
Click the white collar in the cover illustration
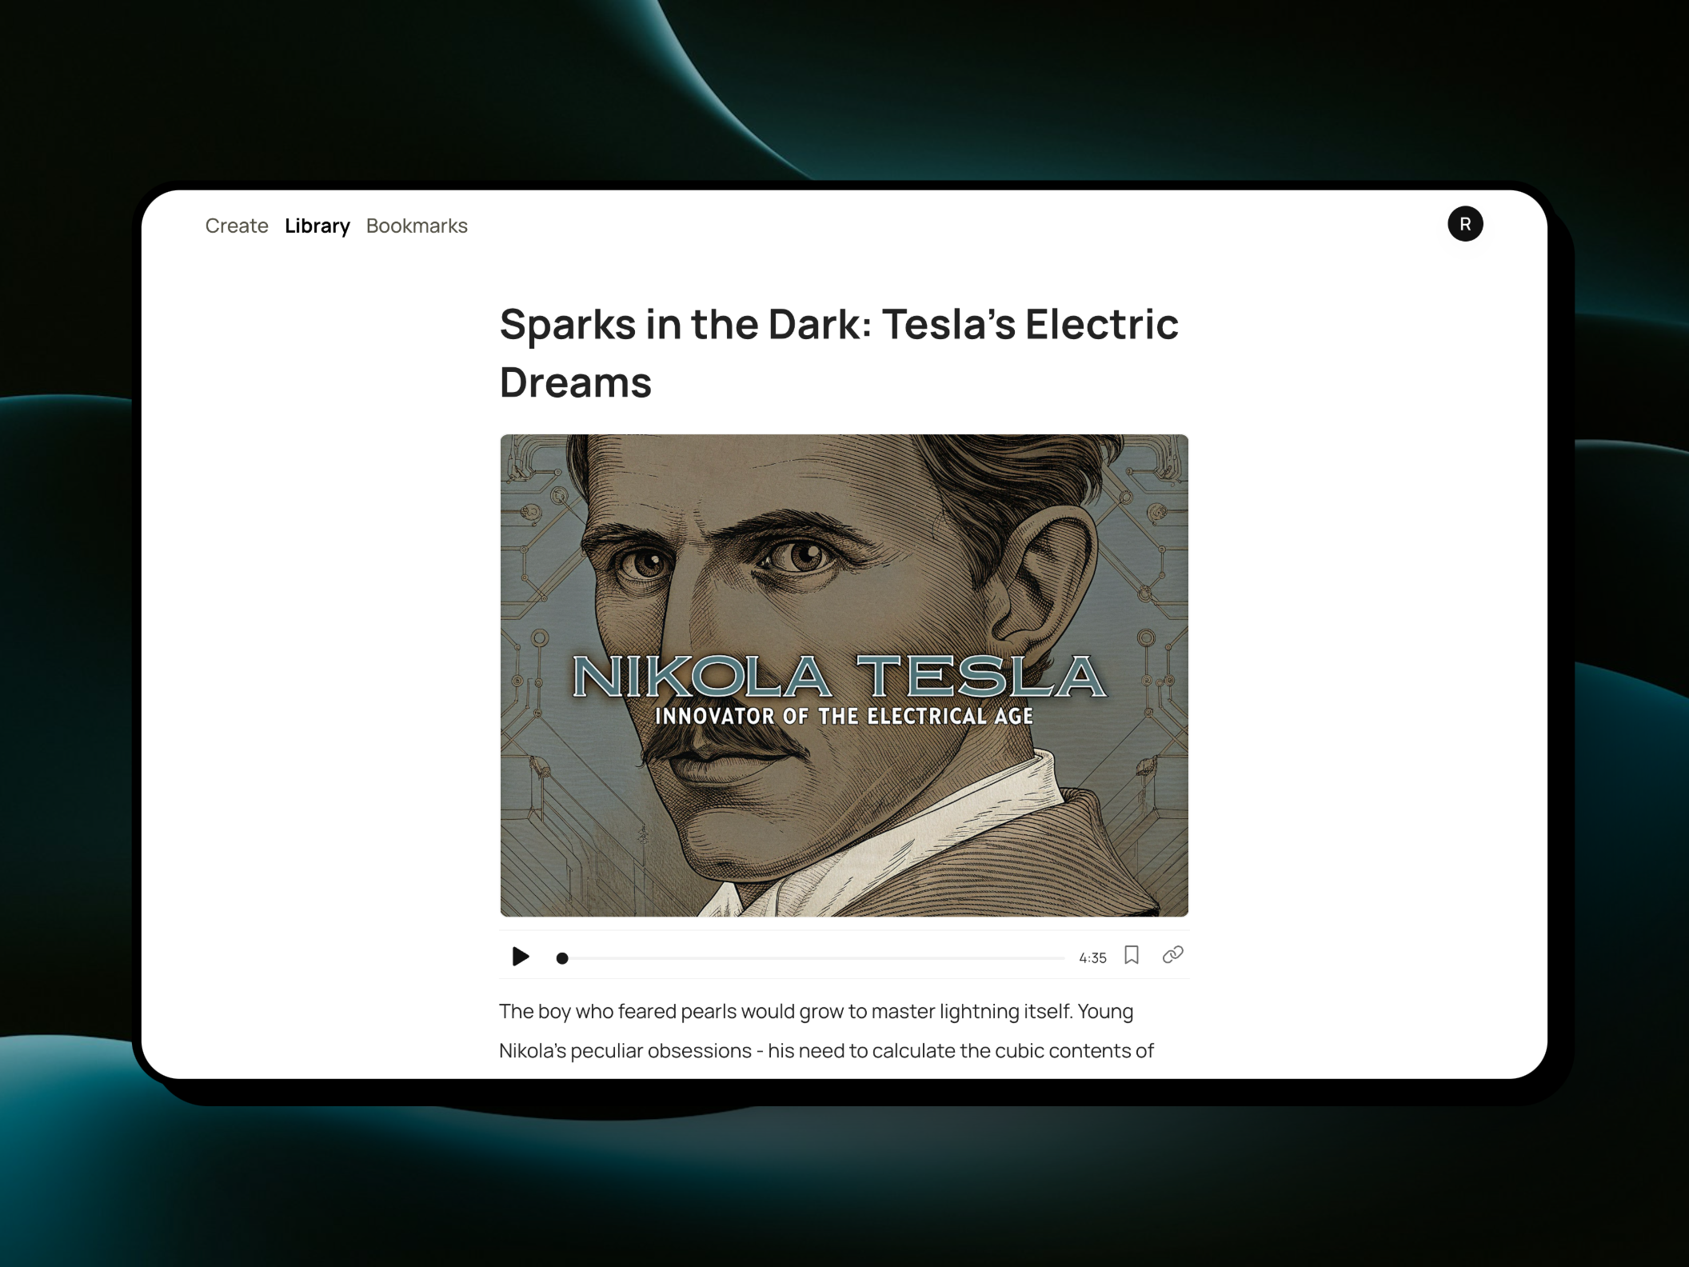pos(920,840)
